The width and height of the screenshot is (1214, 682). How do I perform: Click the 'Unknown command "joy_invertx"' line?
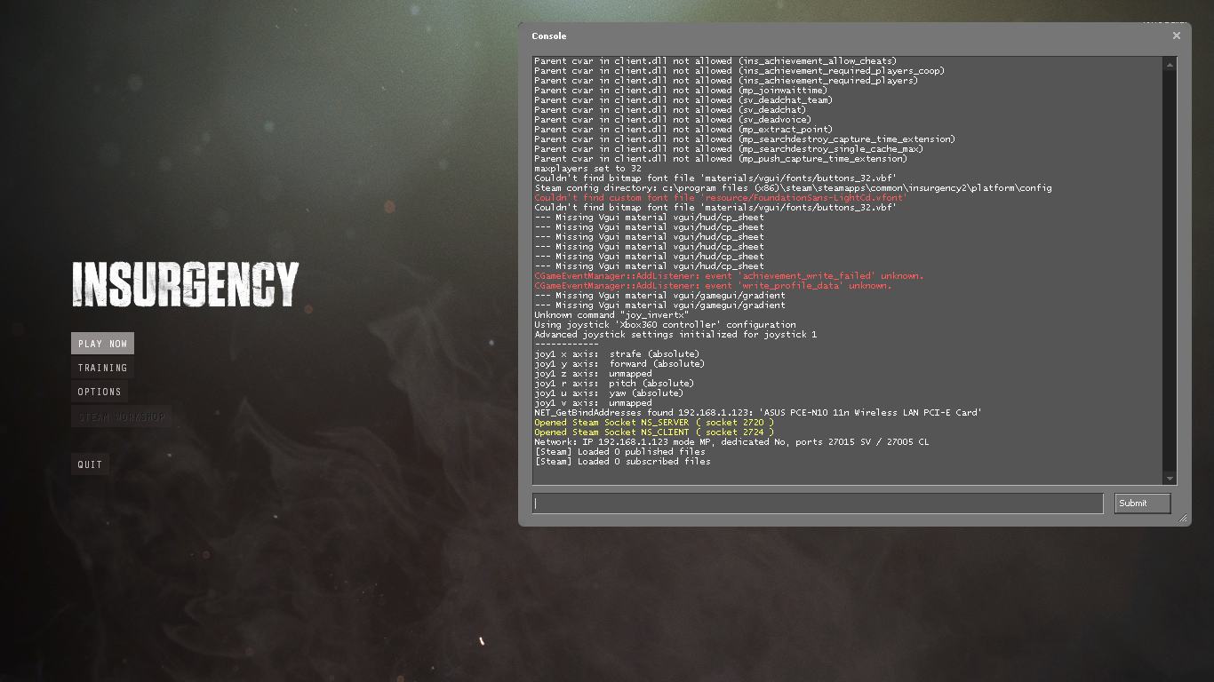pos(611,315)
